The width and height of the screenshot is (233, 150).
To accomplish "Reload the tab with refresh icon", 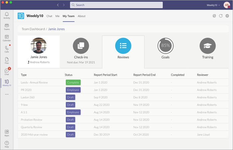I will tap(221, 16).
